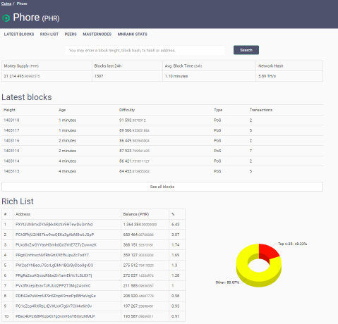Click transaction count 7 in block 1403115 row
This screenshot has height=324, width=338.
coord(251,151)
